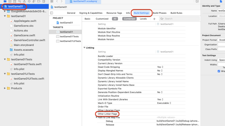Go back with the left chevron
Screen dimensions: 225x126
tap(57, 1)
